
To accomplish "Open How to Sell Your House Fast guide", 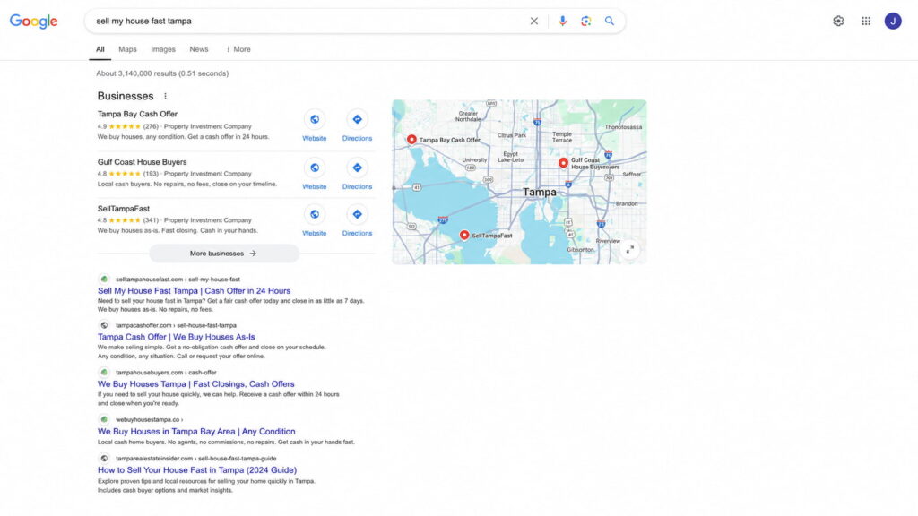I will coord(196,470).
